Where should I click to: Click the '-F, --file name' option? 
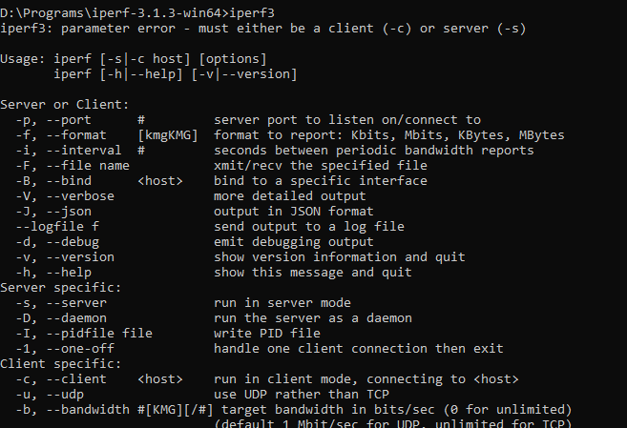pyautogui.click(x=73, y=165)
